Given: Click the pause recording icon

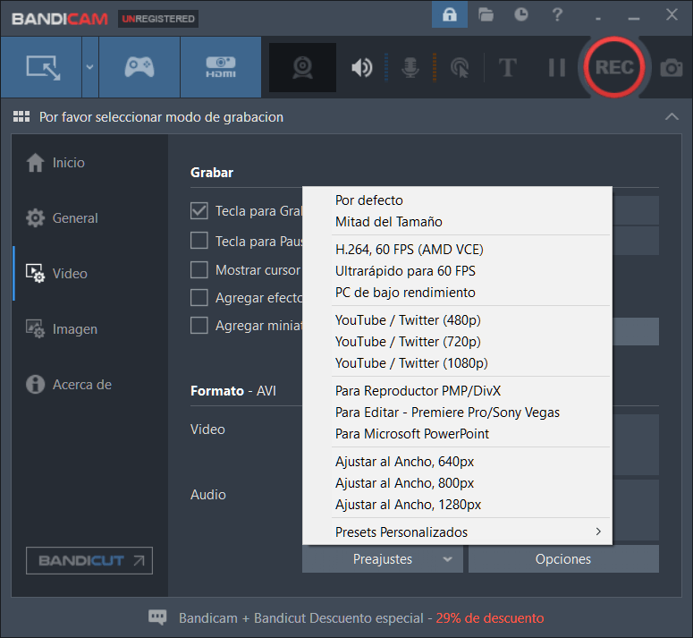Looking at the screenshot, I should [x=556, y=68].
